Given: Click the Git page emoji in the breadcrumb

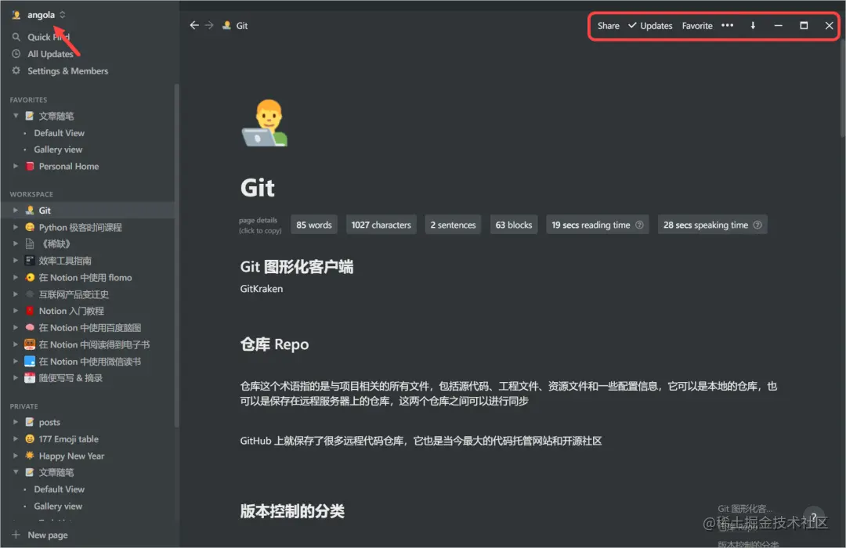Looking at the screenshot, I should 226,24.
